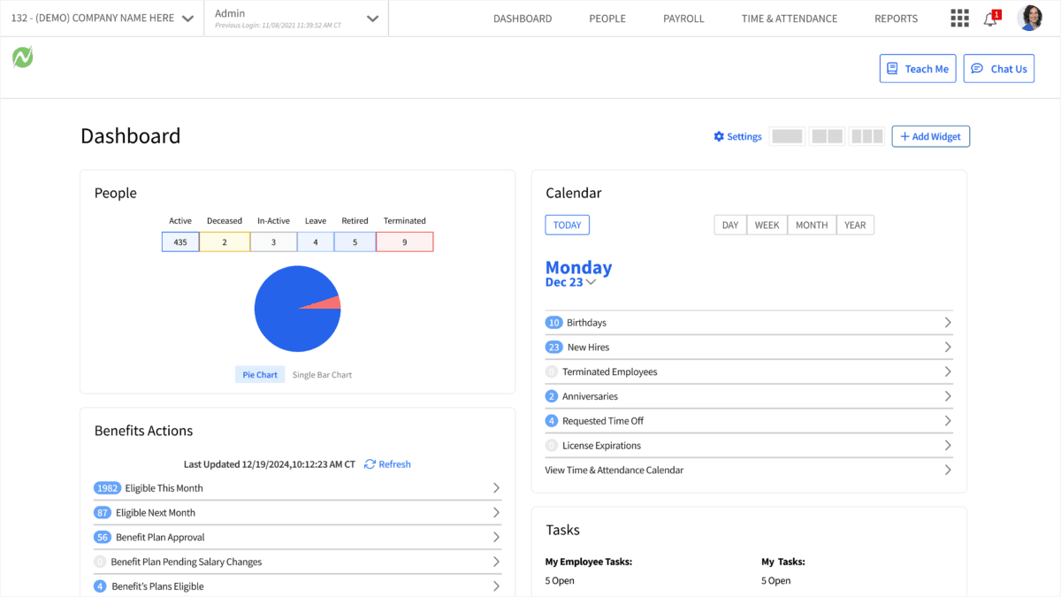Click the green Netchex logo
1061x597 pixels.
(22, 57)
